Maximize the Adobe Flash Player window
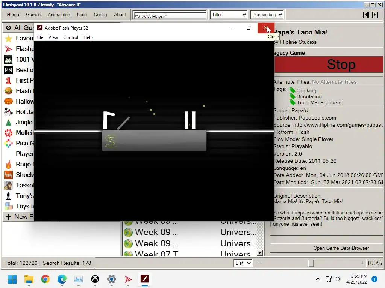Screen dimensions: 385x288 249,28
